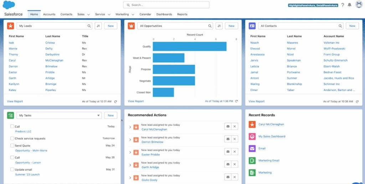Select the Home tab
The height and width of the screenshot is (184, 365).
(34, 14)
